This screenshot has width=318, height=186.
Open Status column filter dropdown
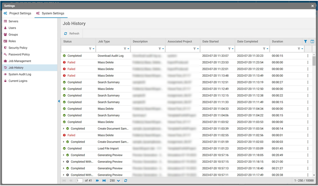pos(91,49)
